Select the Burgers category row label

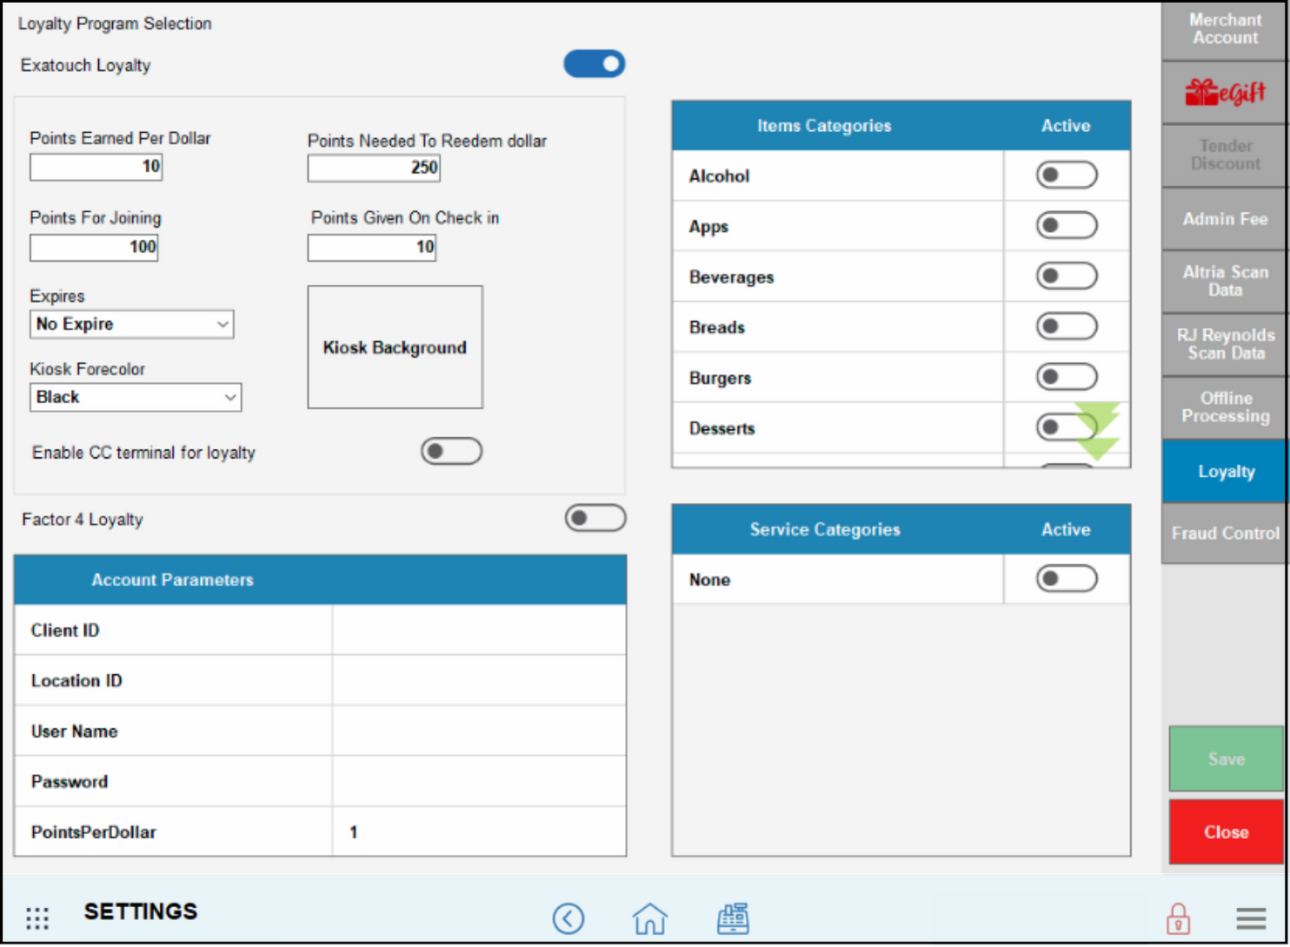(720, 378)
